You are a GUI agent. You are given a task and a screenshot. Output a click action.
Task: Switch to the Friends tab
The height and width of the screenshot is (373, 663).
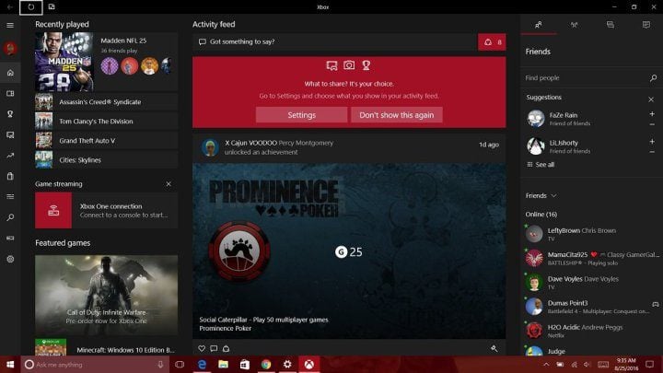coord(539,25)
